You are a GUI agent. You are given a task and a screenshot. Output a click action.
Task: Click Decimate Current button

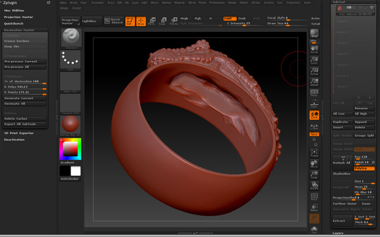(25, 99)
